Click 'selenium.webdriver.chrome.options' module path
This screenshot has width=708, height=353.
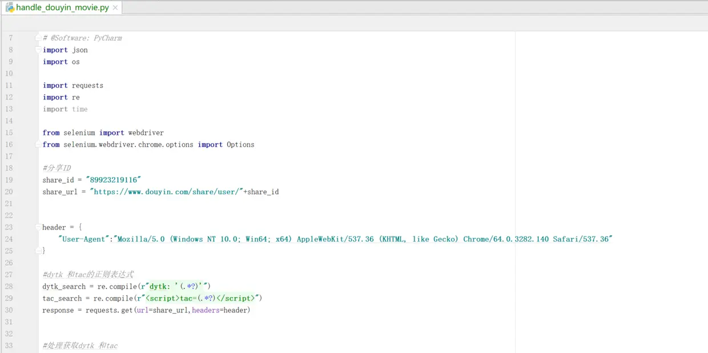128,145
